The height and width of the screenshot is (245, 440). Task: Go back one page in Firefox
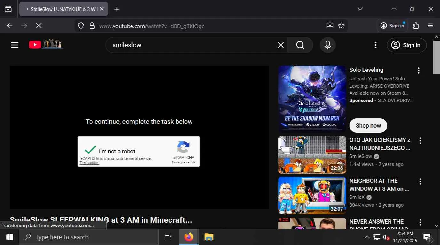[x=10, y=26]
